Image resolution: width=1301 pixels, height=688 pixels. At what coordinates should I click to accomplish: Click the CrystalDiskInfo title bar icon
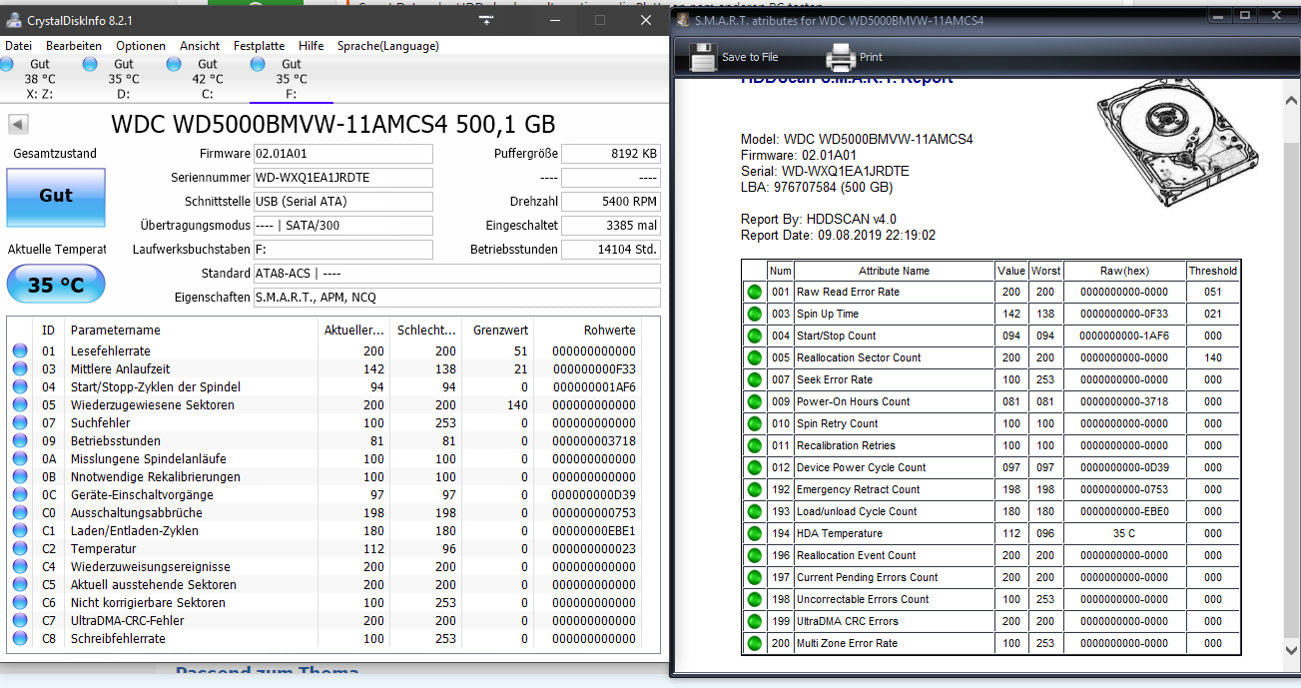click(x=12, y=19)
